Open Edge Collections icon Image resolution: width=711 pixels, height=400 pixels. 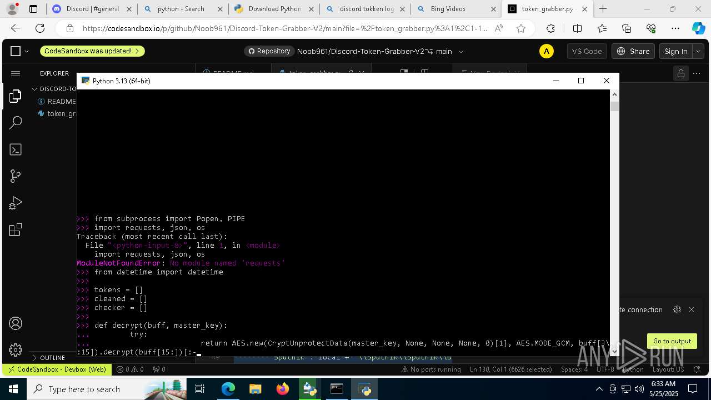(627, 28)
